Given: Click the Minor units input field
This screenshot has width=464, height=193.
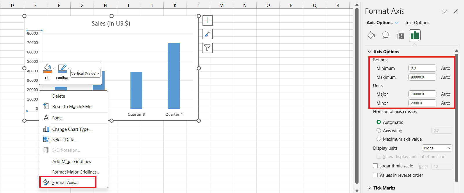Looking at the screenshot, I should point(422,103).
